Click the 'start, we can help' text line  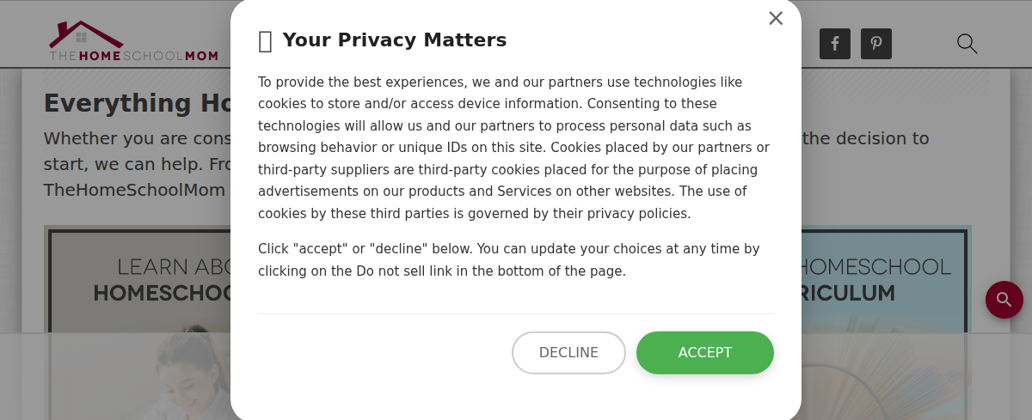tap(136, 163)
